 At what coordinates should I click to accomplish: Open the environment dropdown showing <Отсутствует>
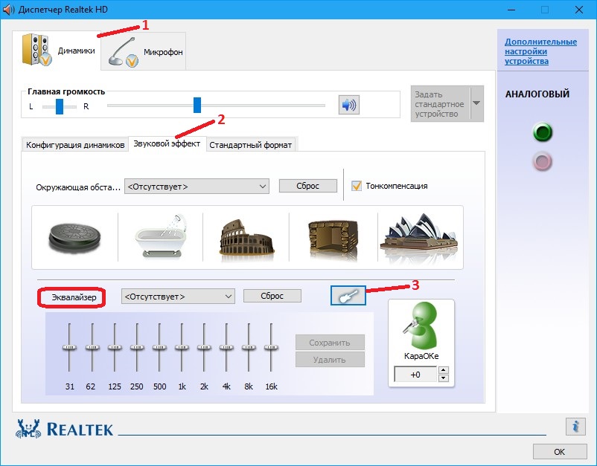pos(197,187)
